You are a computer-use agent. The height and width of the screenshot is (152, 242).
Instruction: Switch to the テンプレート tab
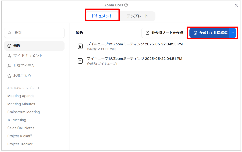tap(137, 16)
